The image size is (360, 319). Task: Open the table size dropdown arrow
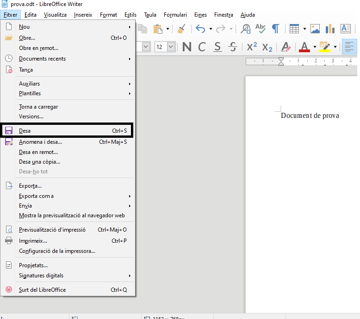pos(304,29)
